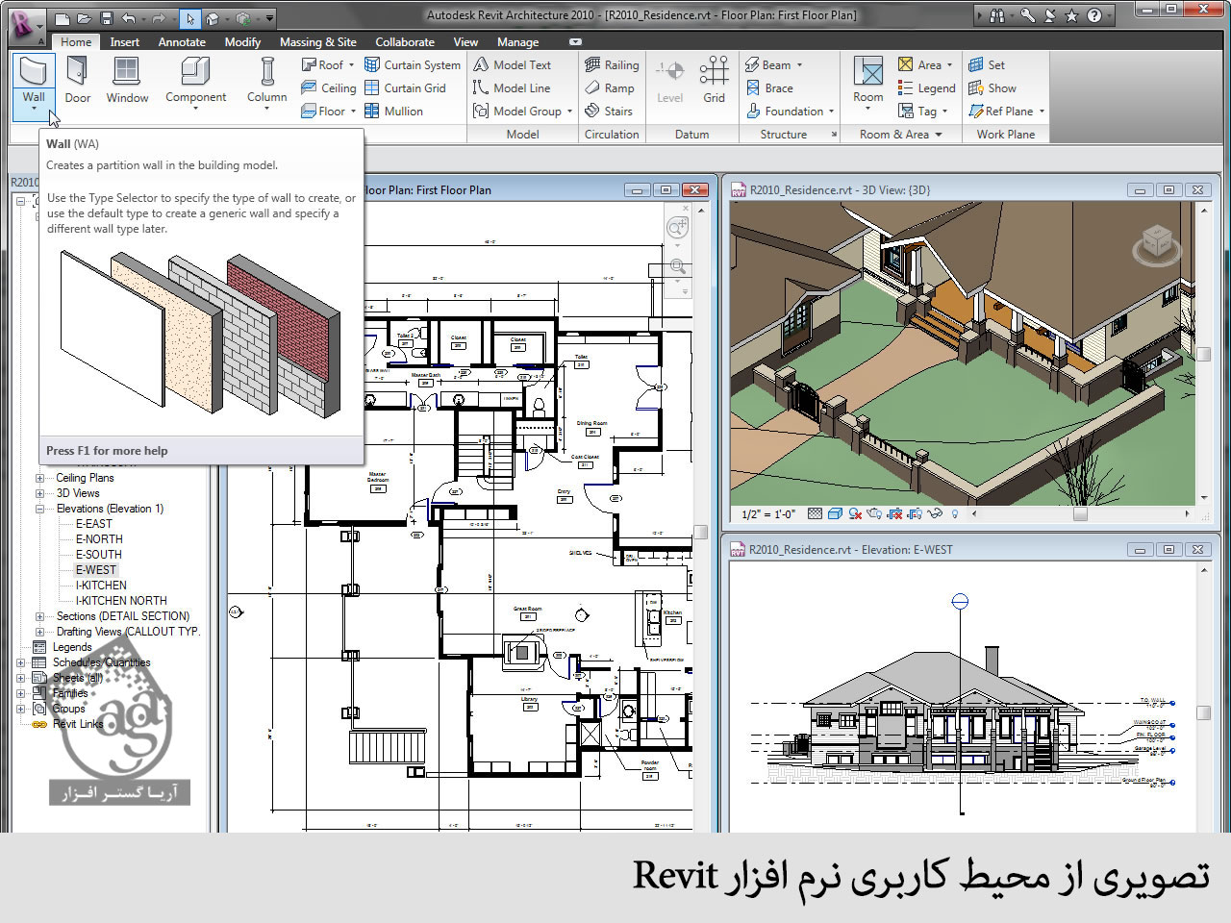Select the Stairs tool
1231x923 pixels.
pos(609,111)
